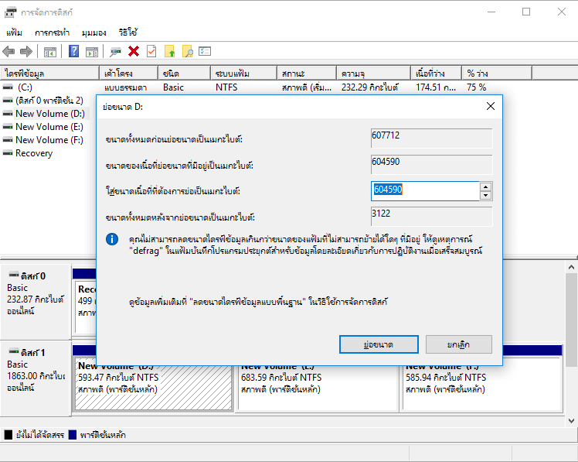This screenshot has height=462, width=578.
Task: Select New Volume E: 683.59 partition block
Action: 318,388
